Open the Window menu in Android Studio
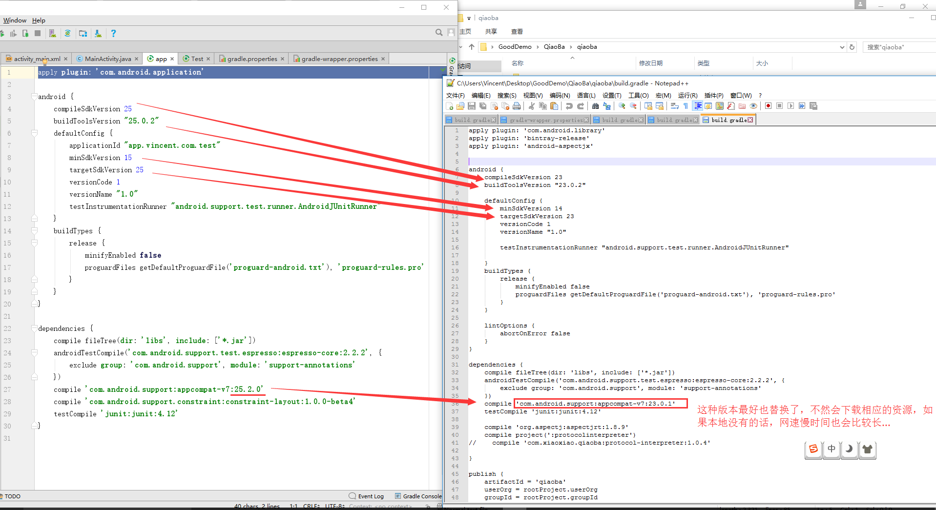Screen dimensions: 936x510 pyautogui.click(x=15, y=20)
